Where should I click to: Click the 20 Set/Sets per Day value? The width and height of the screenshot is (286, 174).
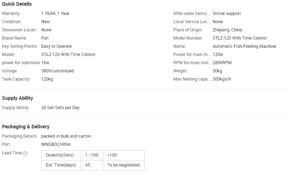tap(60, 108)
